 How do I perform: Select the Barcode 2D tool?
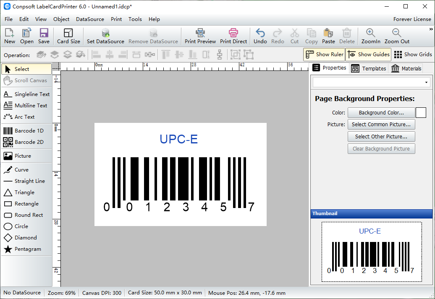pyautogui.click(x=26, y=142)
